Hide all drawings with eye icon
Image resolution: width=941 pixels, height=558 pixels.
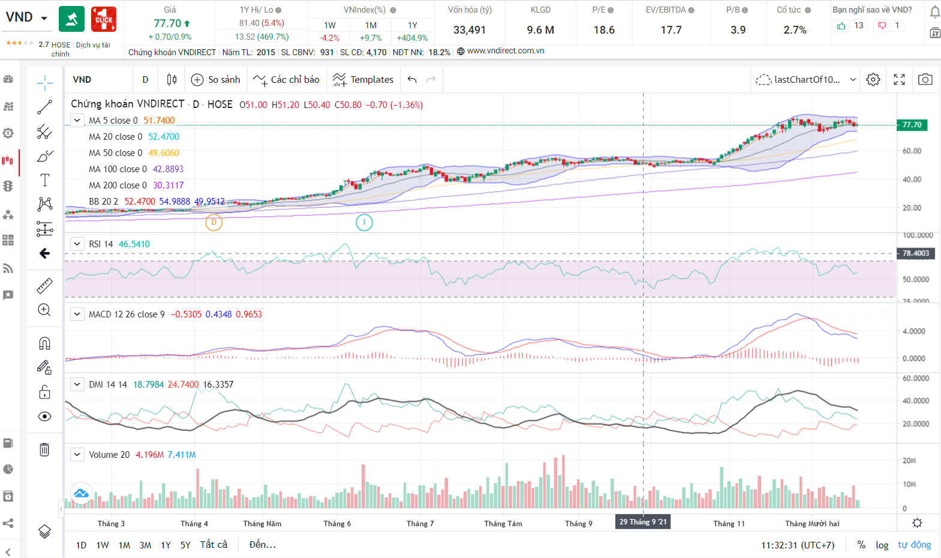[45, 416]
